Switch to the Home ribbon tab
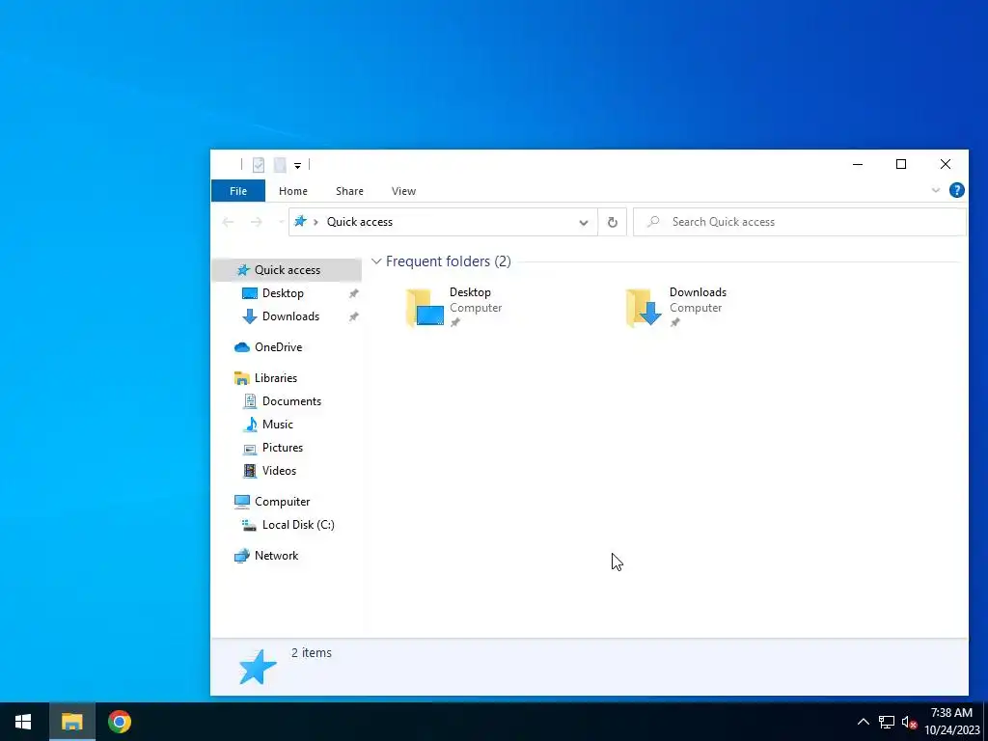988x741 pixels. (x=293, y=191)
